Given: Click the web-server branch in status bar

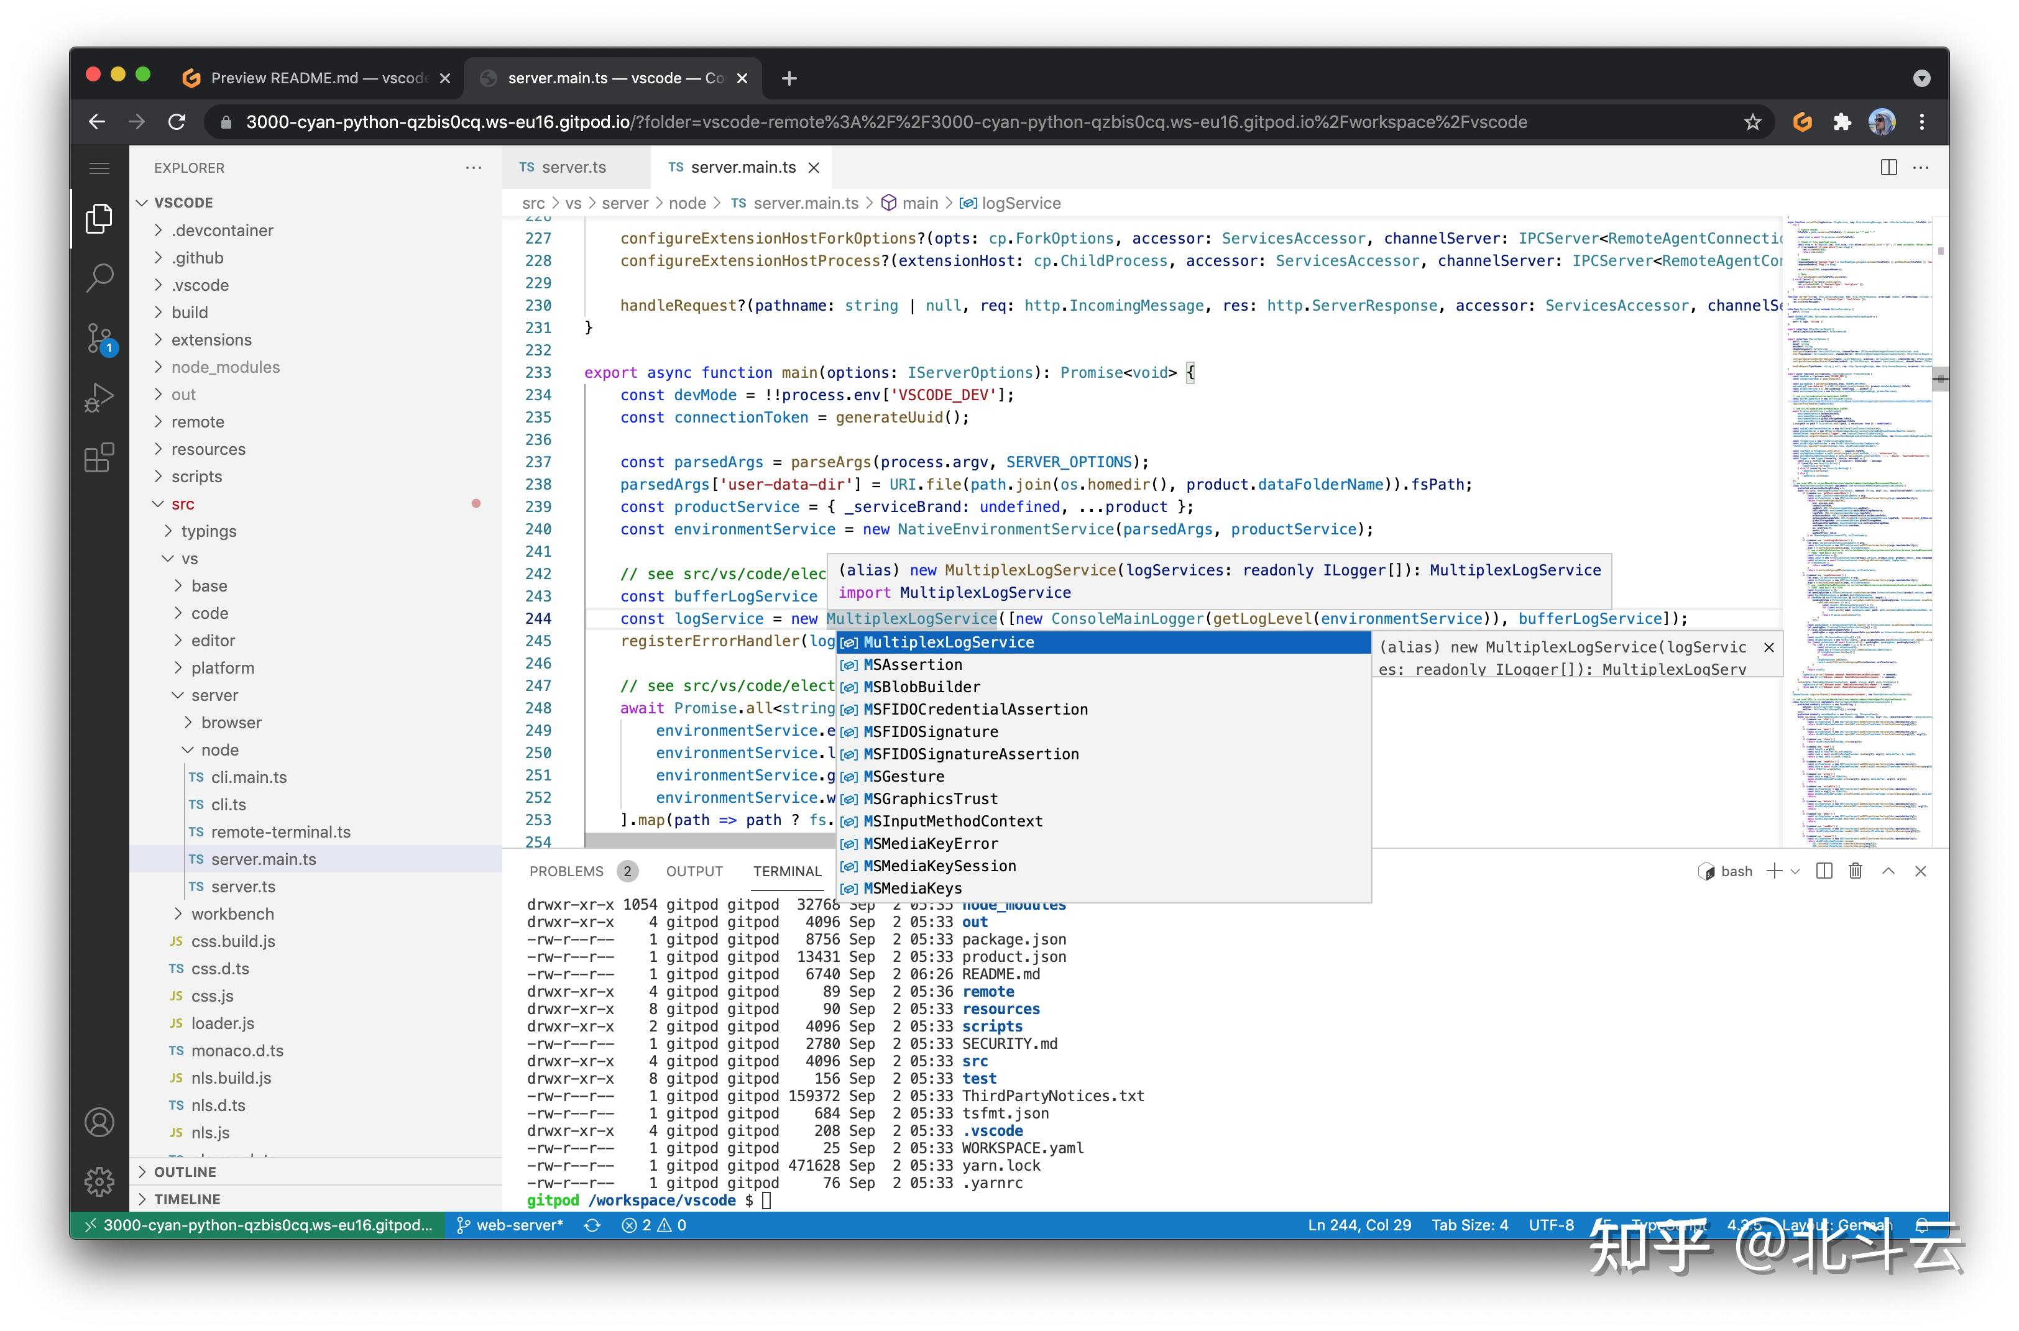Looking at the screenshot, I should 510,1225.
